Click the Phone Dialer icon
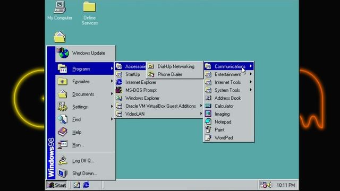 coord(151,74)
